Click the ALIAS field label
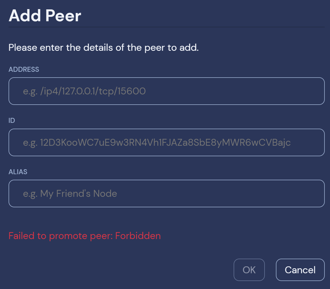Viewport: 330px width, 289px height. pos(18,171)
